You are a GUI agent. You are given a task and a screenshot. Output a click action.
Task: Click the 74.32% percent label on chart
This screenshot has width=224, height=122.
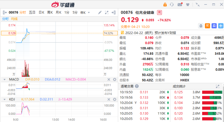[110, 33]
